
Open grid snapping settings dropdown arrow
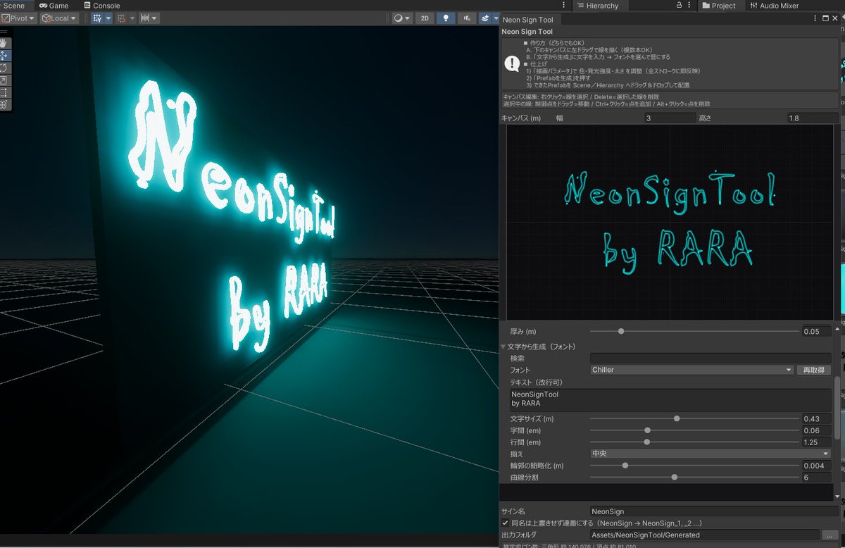point(132,18)
